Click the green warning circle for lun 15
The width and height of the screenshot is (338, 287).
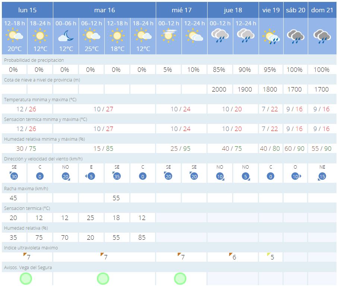click(x=26, y=278)
